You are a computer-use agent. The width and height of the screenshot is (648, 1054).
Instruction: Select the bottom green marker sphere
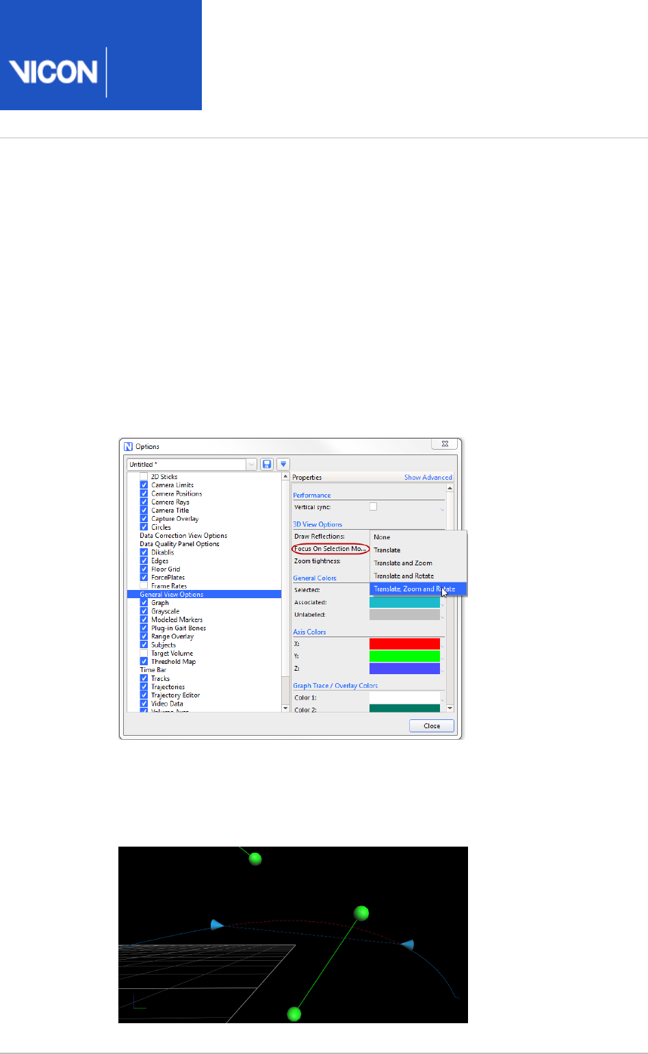tap(294, 1014)
